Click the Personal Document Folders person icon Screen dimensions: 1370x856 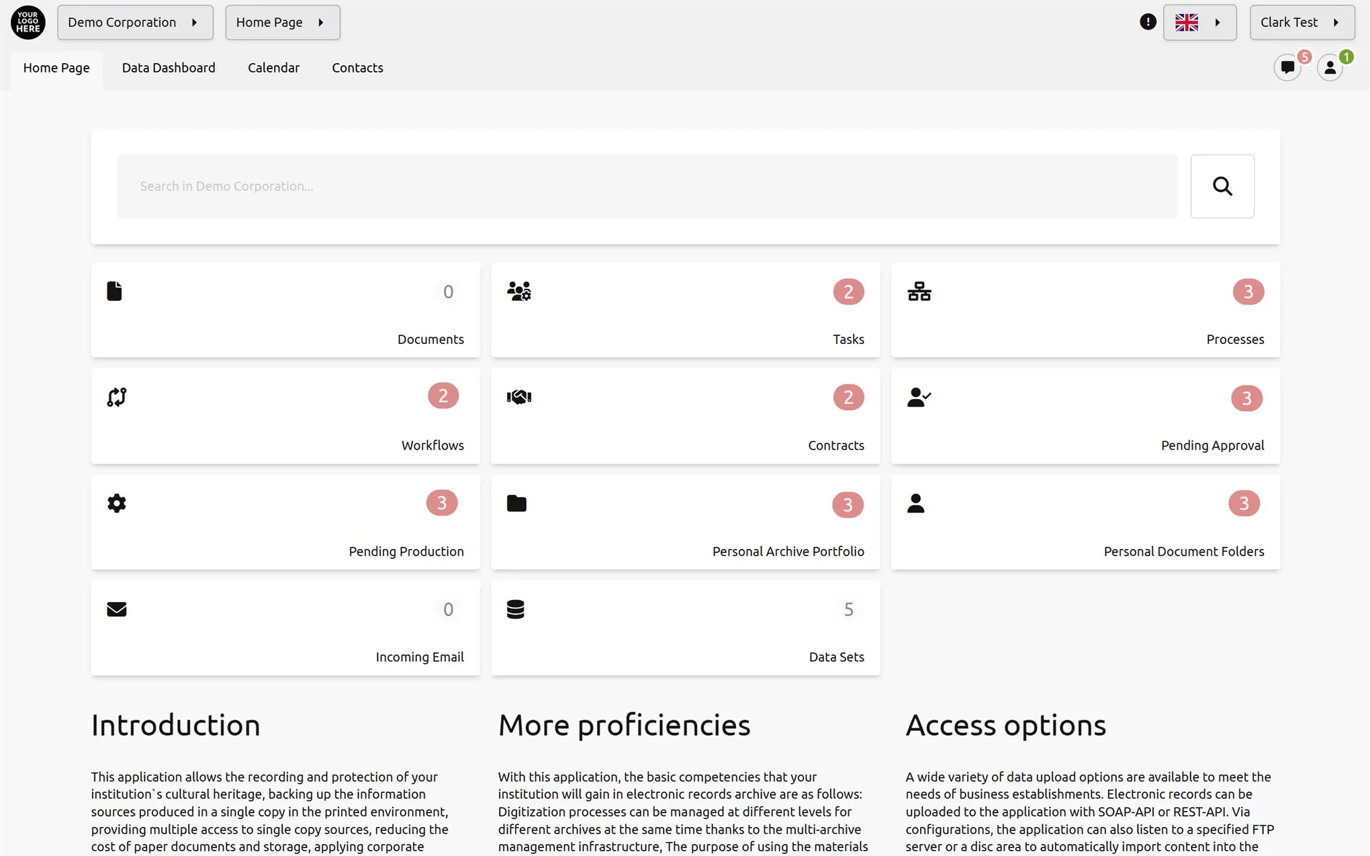915,503
